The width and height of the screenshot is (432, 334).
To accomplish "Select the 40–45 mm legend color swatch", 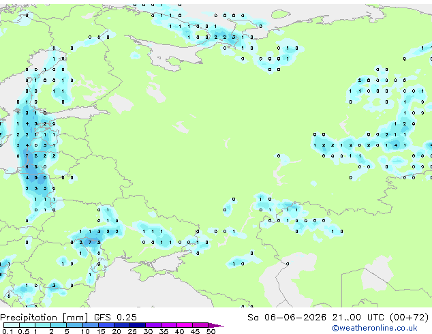I will point(185,325).
